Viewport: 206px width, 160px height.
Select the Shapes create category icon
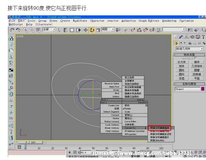tap(181, 43)
